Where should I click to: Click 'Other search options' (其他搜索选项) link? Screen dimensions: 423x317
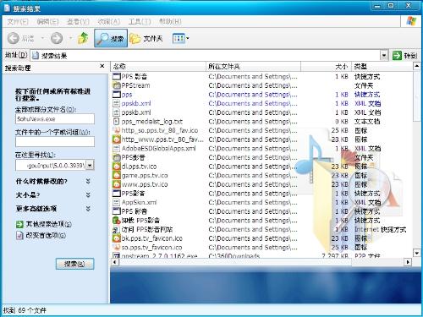pos(48,224)
